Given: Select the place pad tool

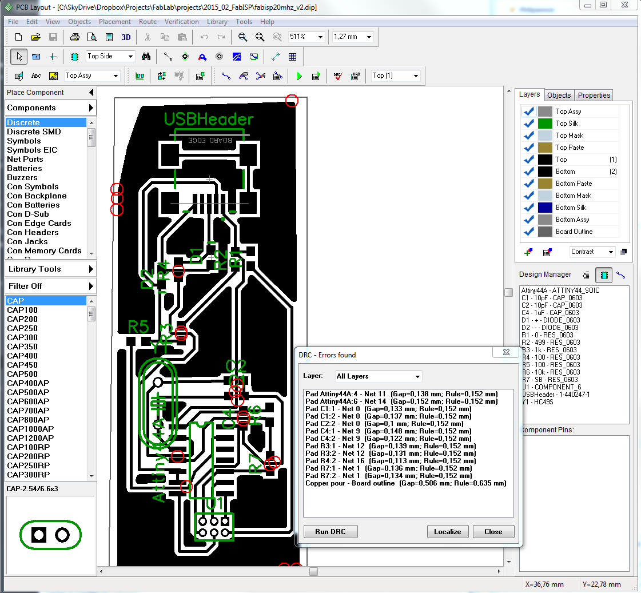Looking at the screenshot, I should (x=185, y=57).
